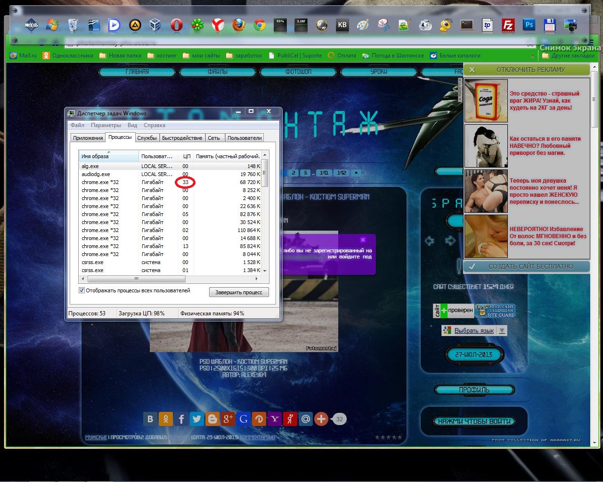Screen dimensions: 603x482
Task: Open УРОКИ site navigation button
Action: tap(379, 72)
